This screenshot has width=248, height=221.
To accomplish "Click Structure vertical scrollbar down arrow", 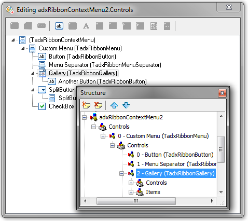I will point(221,192).
